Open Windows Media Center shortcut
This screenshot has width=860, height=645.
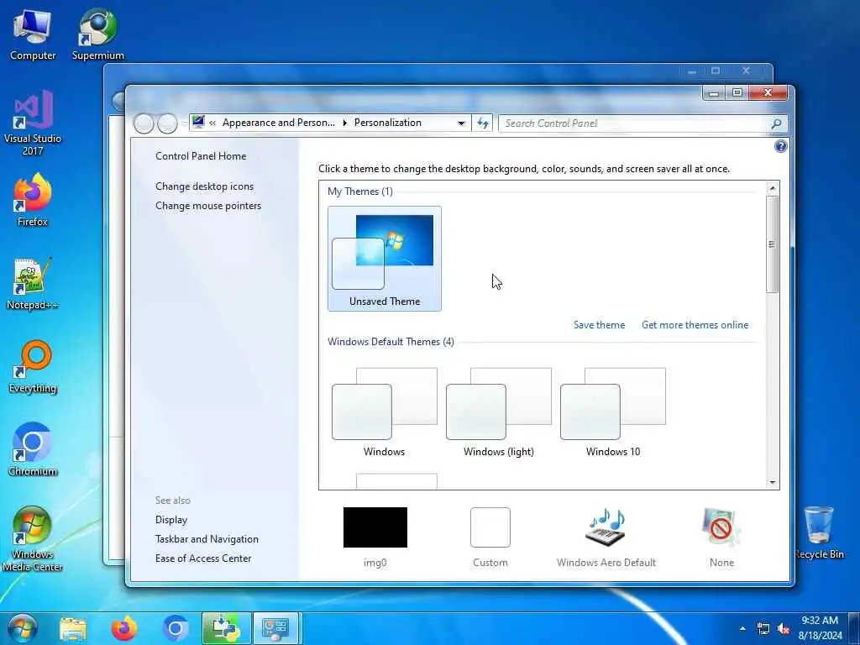(x=33, y=539)
